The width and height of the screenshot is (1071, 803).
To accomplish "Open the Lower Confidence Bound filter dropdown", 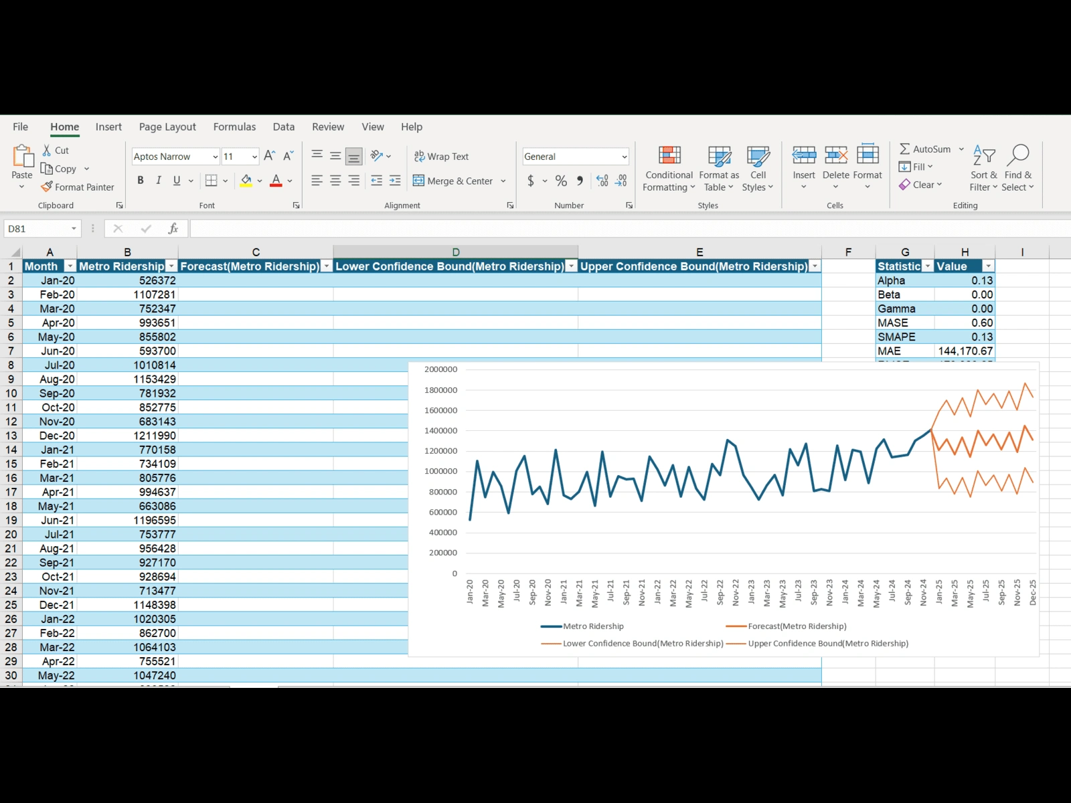I will pos(571,266).
